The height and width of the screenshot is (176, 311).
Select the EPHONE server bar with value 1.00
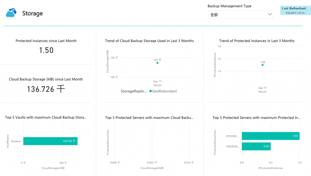pos(271,136)
